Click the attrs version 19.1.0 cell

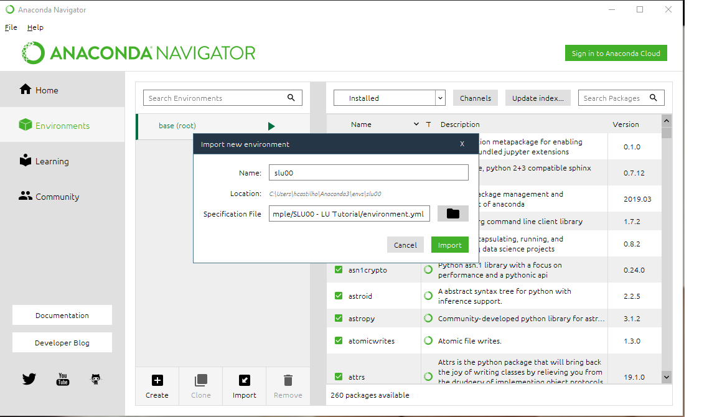click(x=634, y=377)
